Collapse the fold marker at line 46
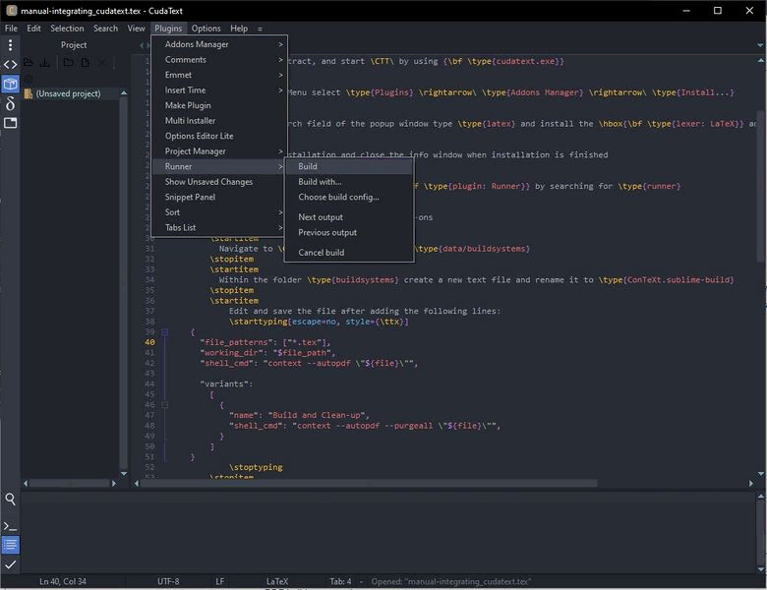Viewport: 767px width, 590px height. (165, 405)
